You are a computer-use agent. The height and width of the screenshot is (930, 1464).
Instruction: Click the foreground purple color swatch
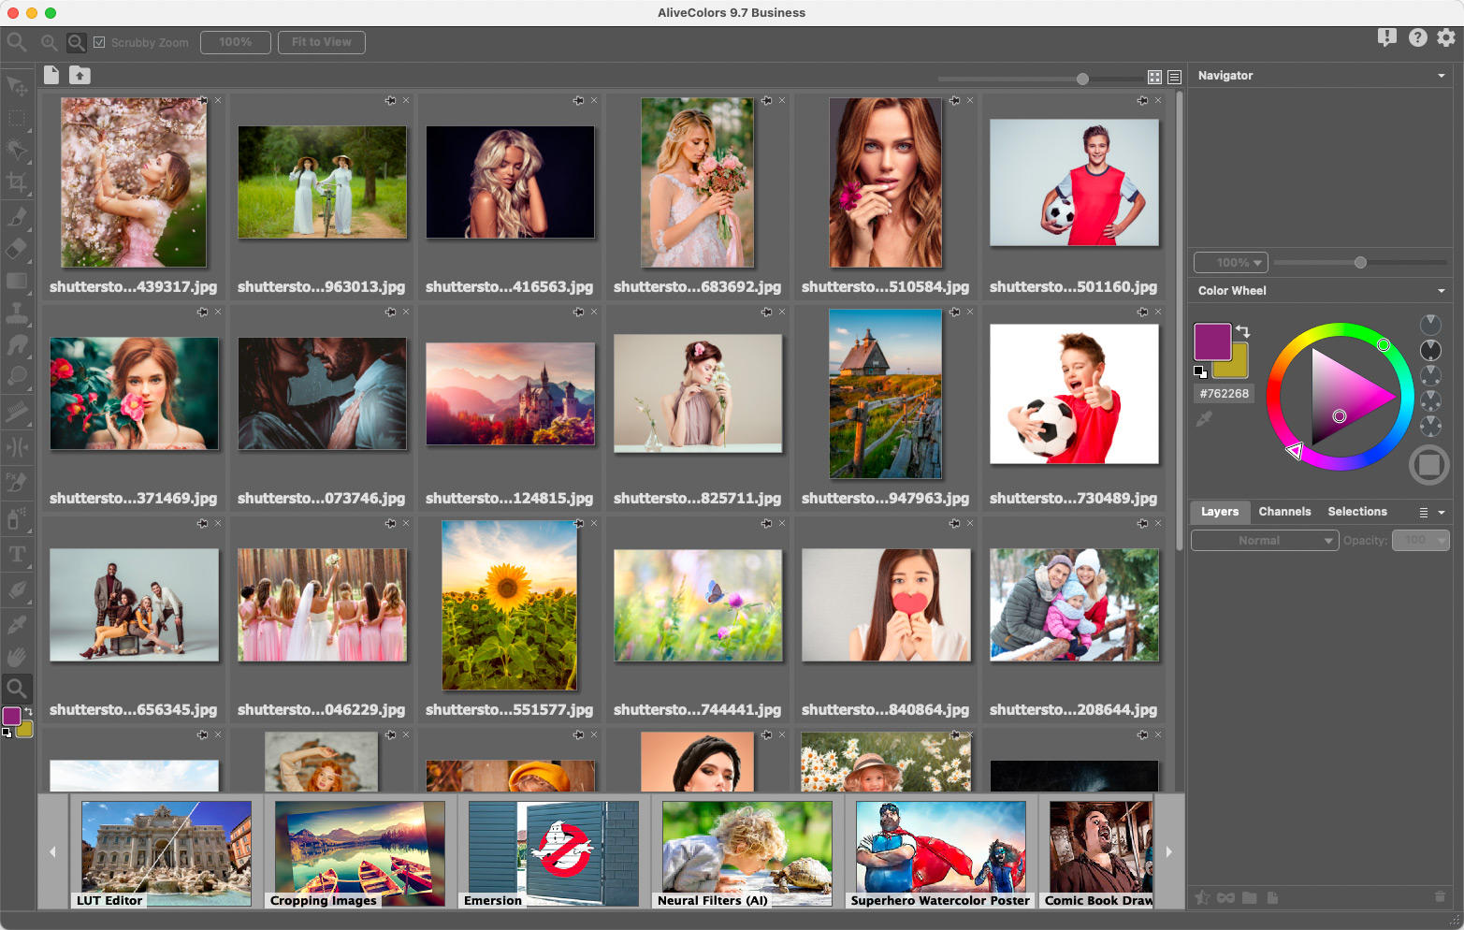[1211, 341]
